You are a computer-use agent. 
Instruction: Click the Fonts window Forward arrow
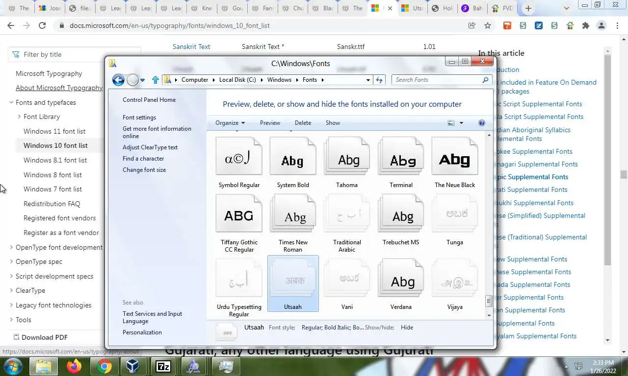(x=132, y=80)
